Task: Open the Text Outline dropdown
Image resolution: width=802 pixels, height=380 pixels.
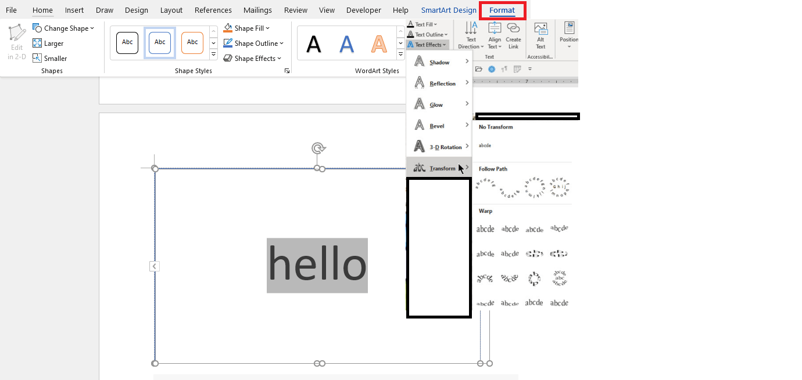Action: (x=427, y=34)
